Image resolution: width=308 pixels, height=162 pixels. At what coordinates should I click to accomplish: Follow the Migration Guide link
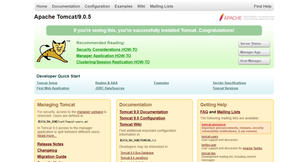pos(52,157)
